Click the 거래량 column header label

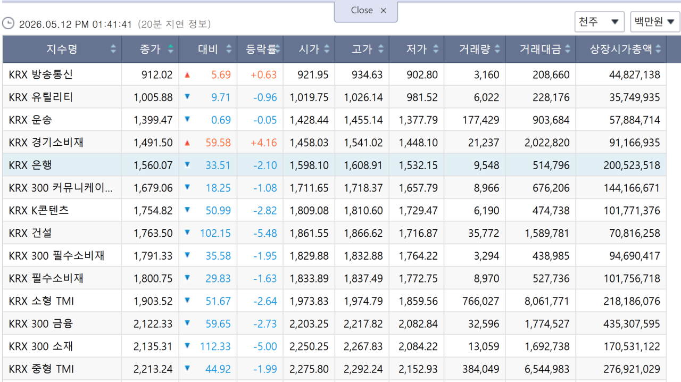coord(475,49)
